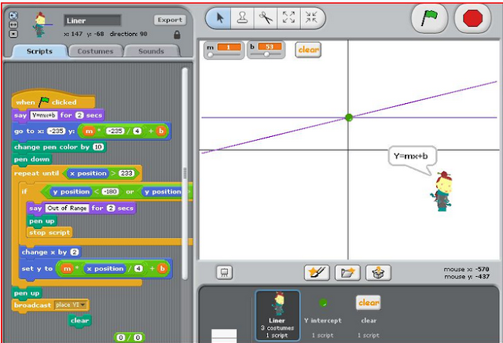Screen dimensions: 503x343
Task: Click the m value readout 1
Action: click(229, 47)
